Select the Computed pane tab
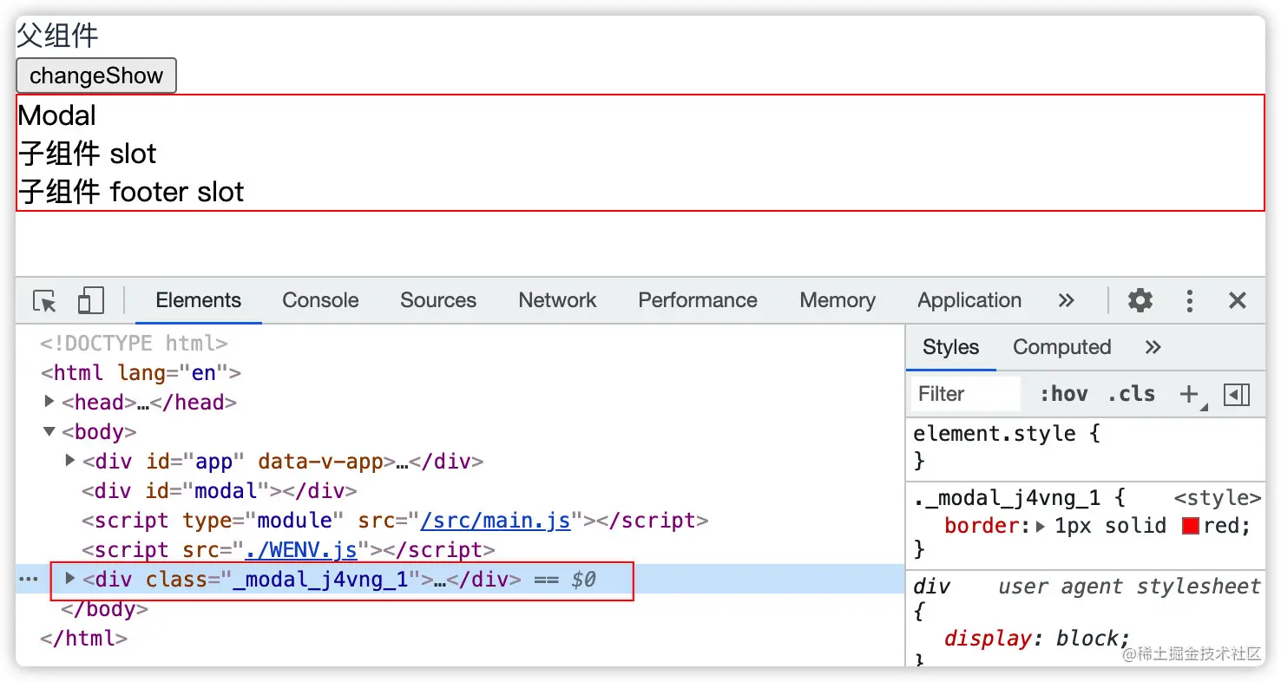The image size is (1281, 682). click(x=1061, y=347)
